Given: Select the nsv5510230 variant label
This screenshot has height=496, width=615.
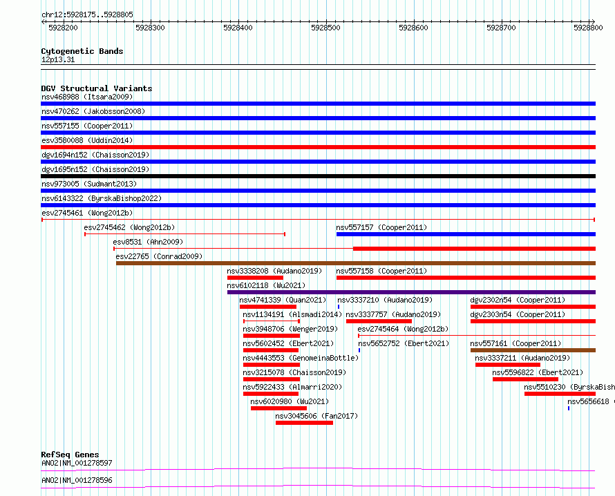Looking at the screenshot, I should (x=569, y=387).
